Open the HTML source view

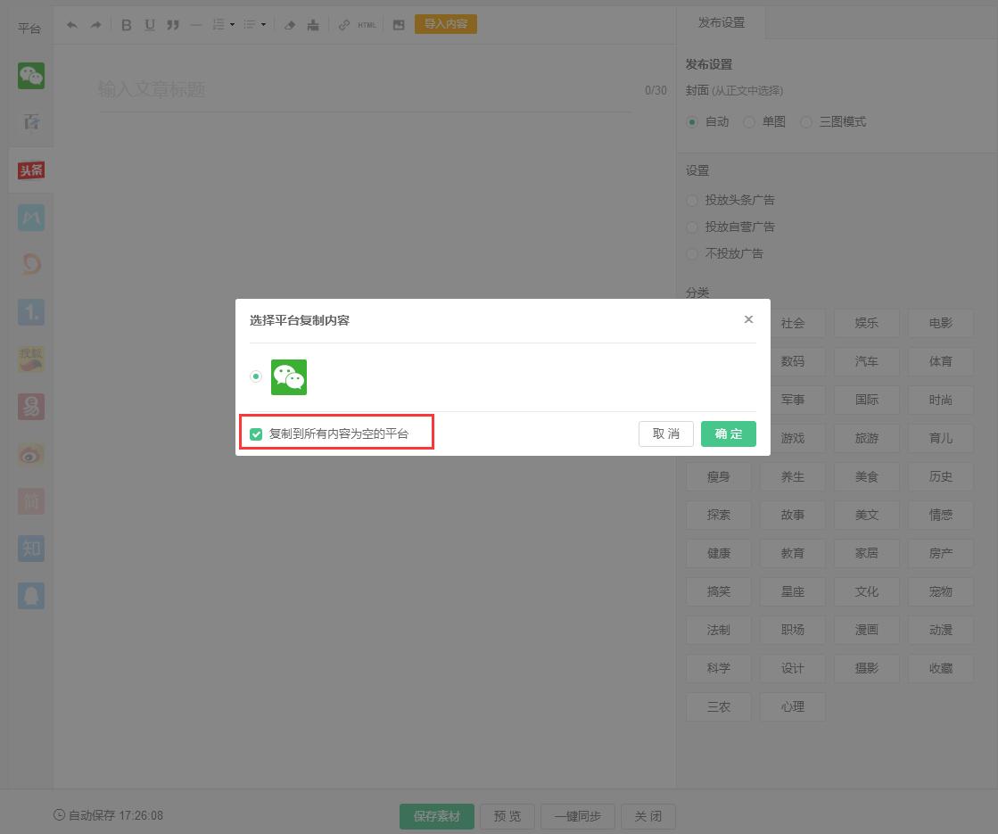point(366,25)
